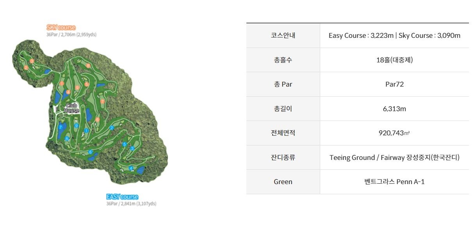Select blue hole 8 marker on Easy course

pyautogui.click(x=67, y=138)
